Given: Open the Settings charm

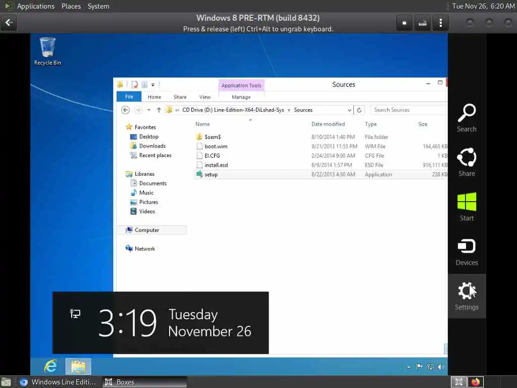Looking at the screenshot, I should point(467,296).
